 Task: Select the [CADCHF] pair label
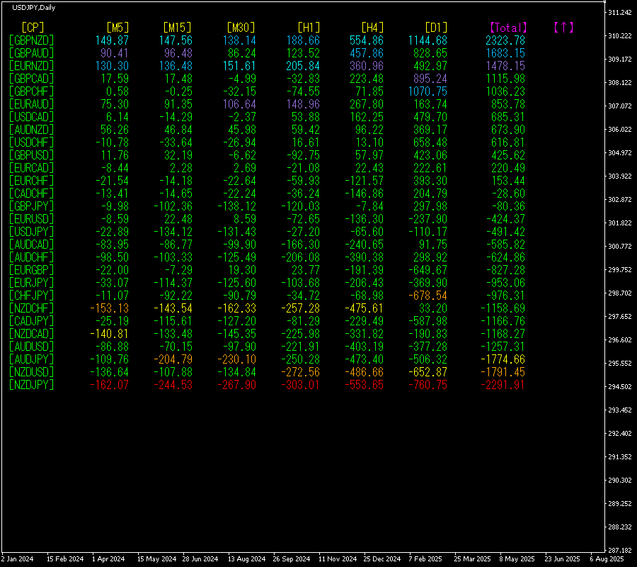32,193
